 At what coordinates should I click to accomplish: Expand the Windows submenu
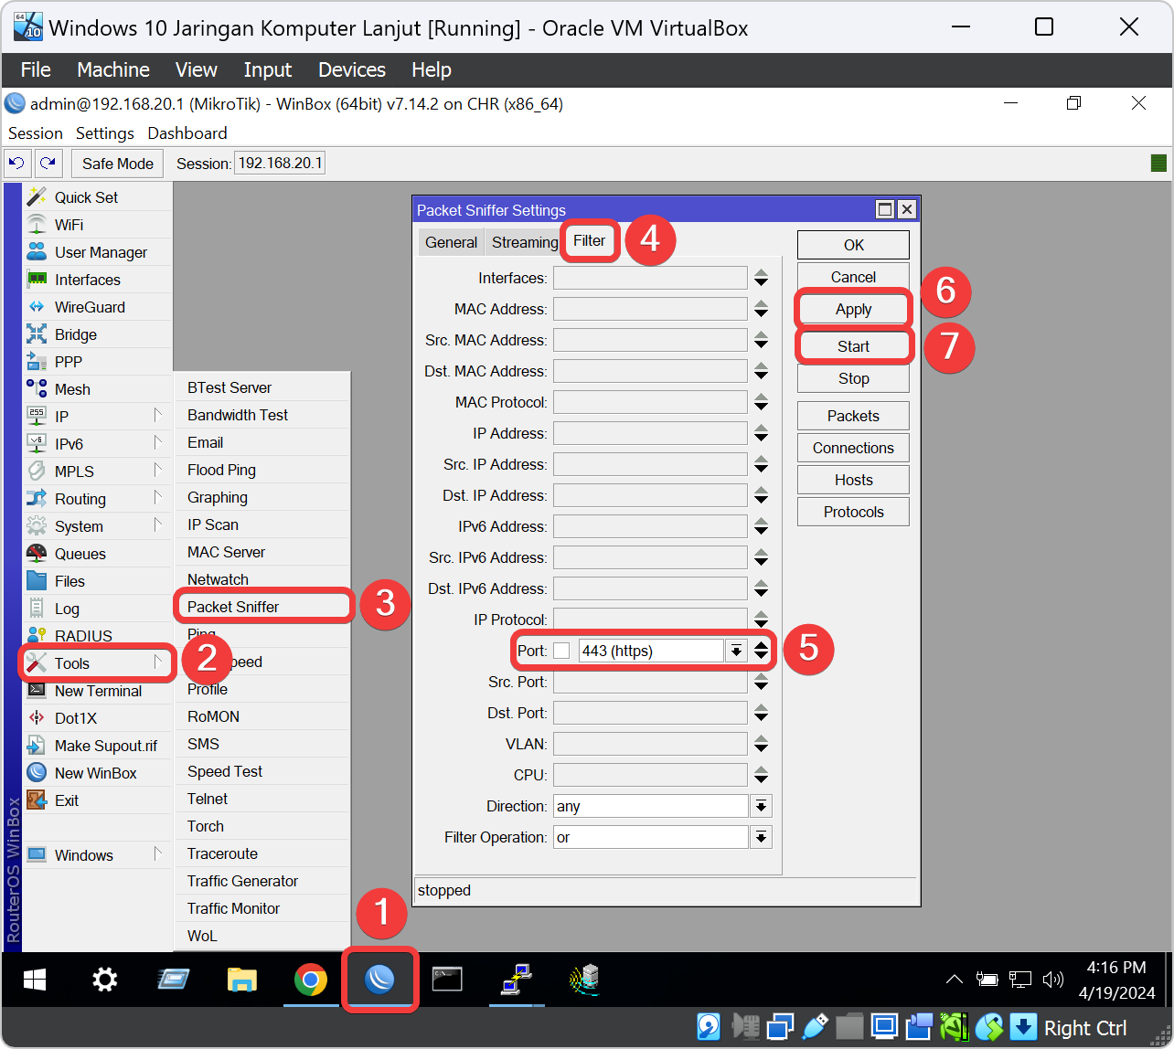coord(157,853)
